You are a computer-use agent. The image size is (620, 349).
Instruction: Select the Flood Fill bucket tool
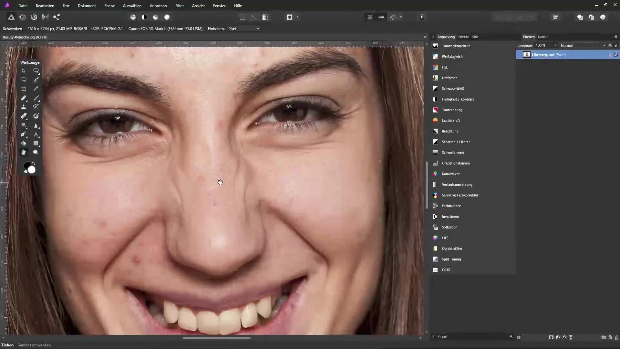(24, 143)
